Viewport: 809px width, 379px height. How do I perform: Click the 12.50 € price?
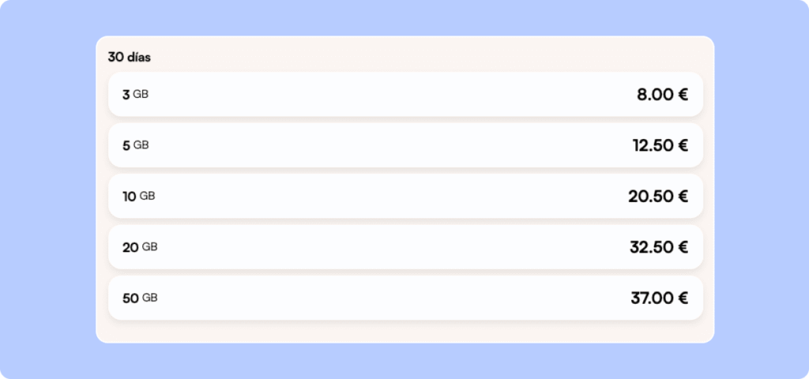click(x=660, y=145)
